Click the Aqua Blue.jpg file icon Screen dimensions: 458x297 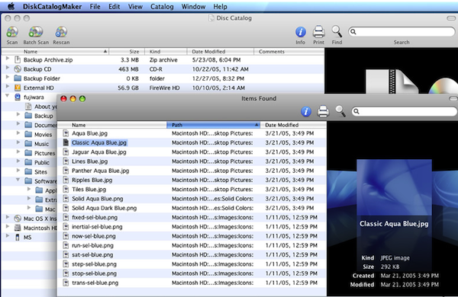[66, 133]
